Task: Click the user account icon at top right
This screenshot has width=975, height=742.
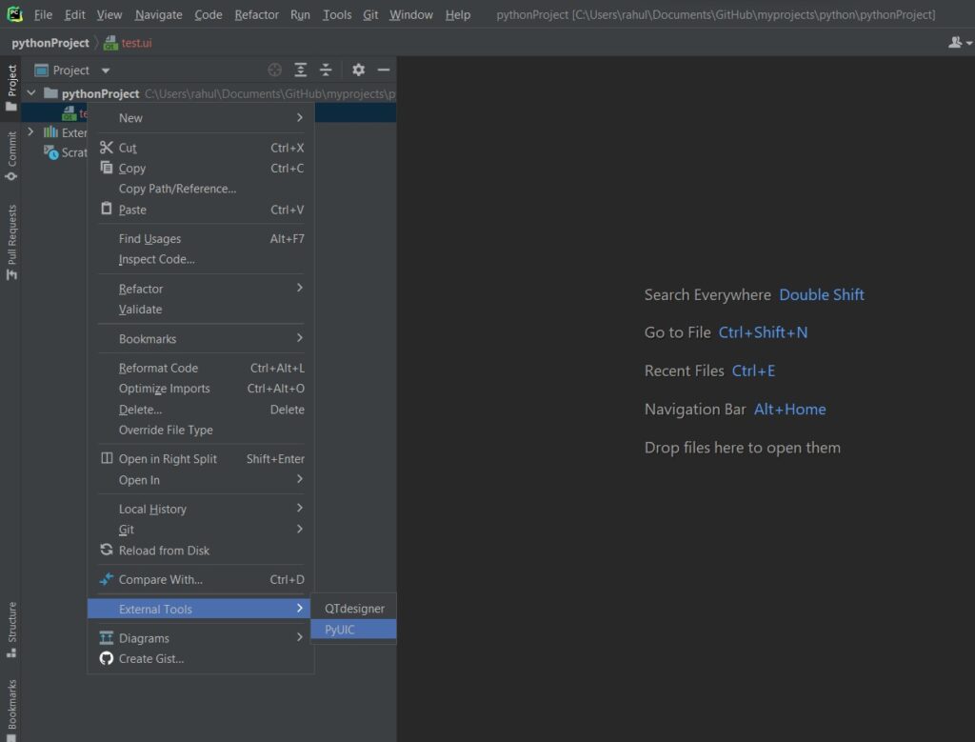Action: click(x=956, y=43)
